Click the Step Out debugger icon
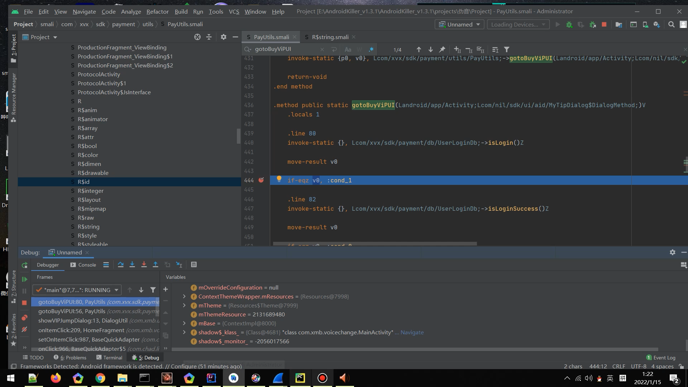 (155, 264)
